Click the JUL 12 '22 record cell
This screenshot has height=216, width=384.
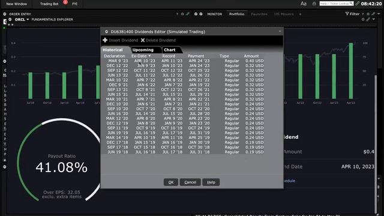coord(172,75)
